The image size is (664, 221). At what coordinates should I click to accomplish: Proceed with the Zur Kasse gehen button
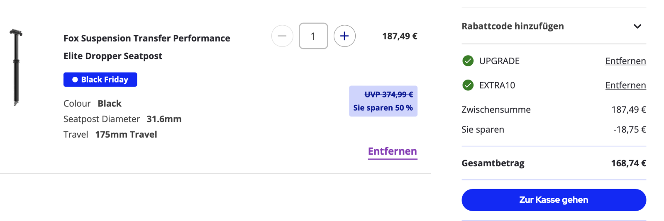pos(554,200)
